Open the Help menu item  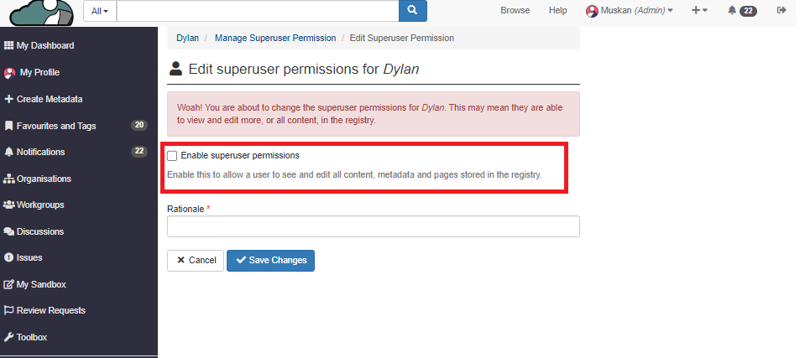point(557,10)
